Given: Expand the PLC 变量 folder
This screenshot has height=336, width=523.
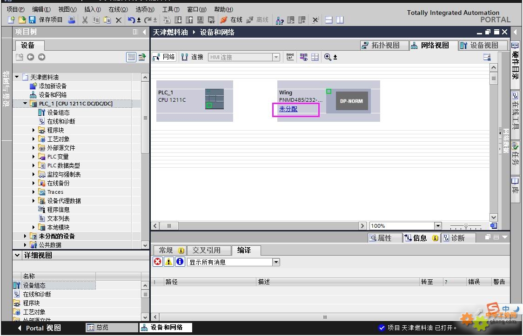Looking at the screenshot, I should click(34, 157).
